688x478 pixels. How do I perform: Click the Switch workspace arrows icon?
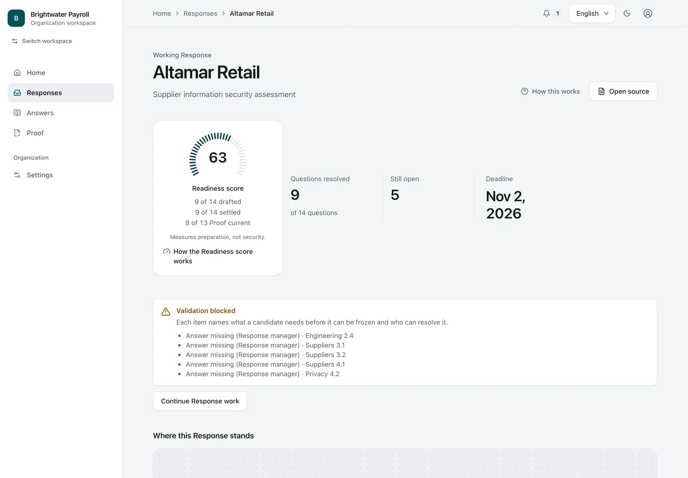point(15,41)
